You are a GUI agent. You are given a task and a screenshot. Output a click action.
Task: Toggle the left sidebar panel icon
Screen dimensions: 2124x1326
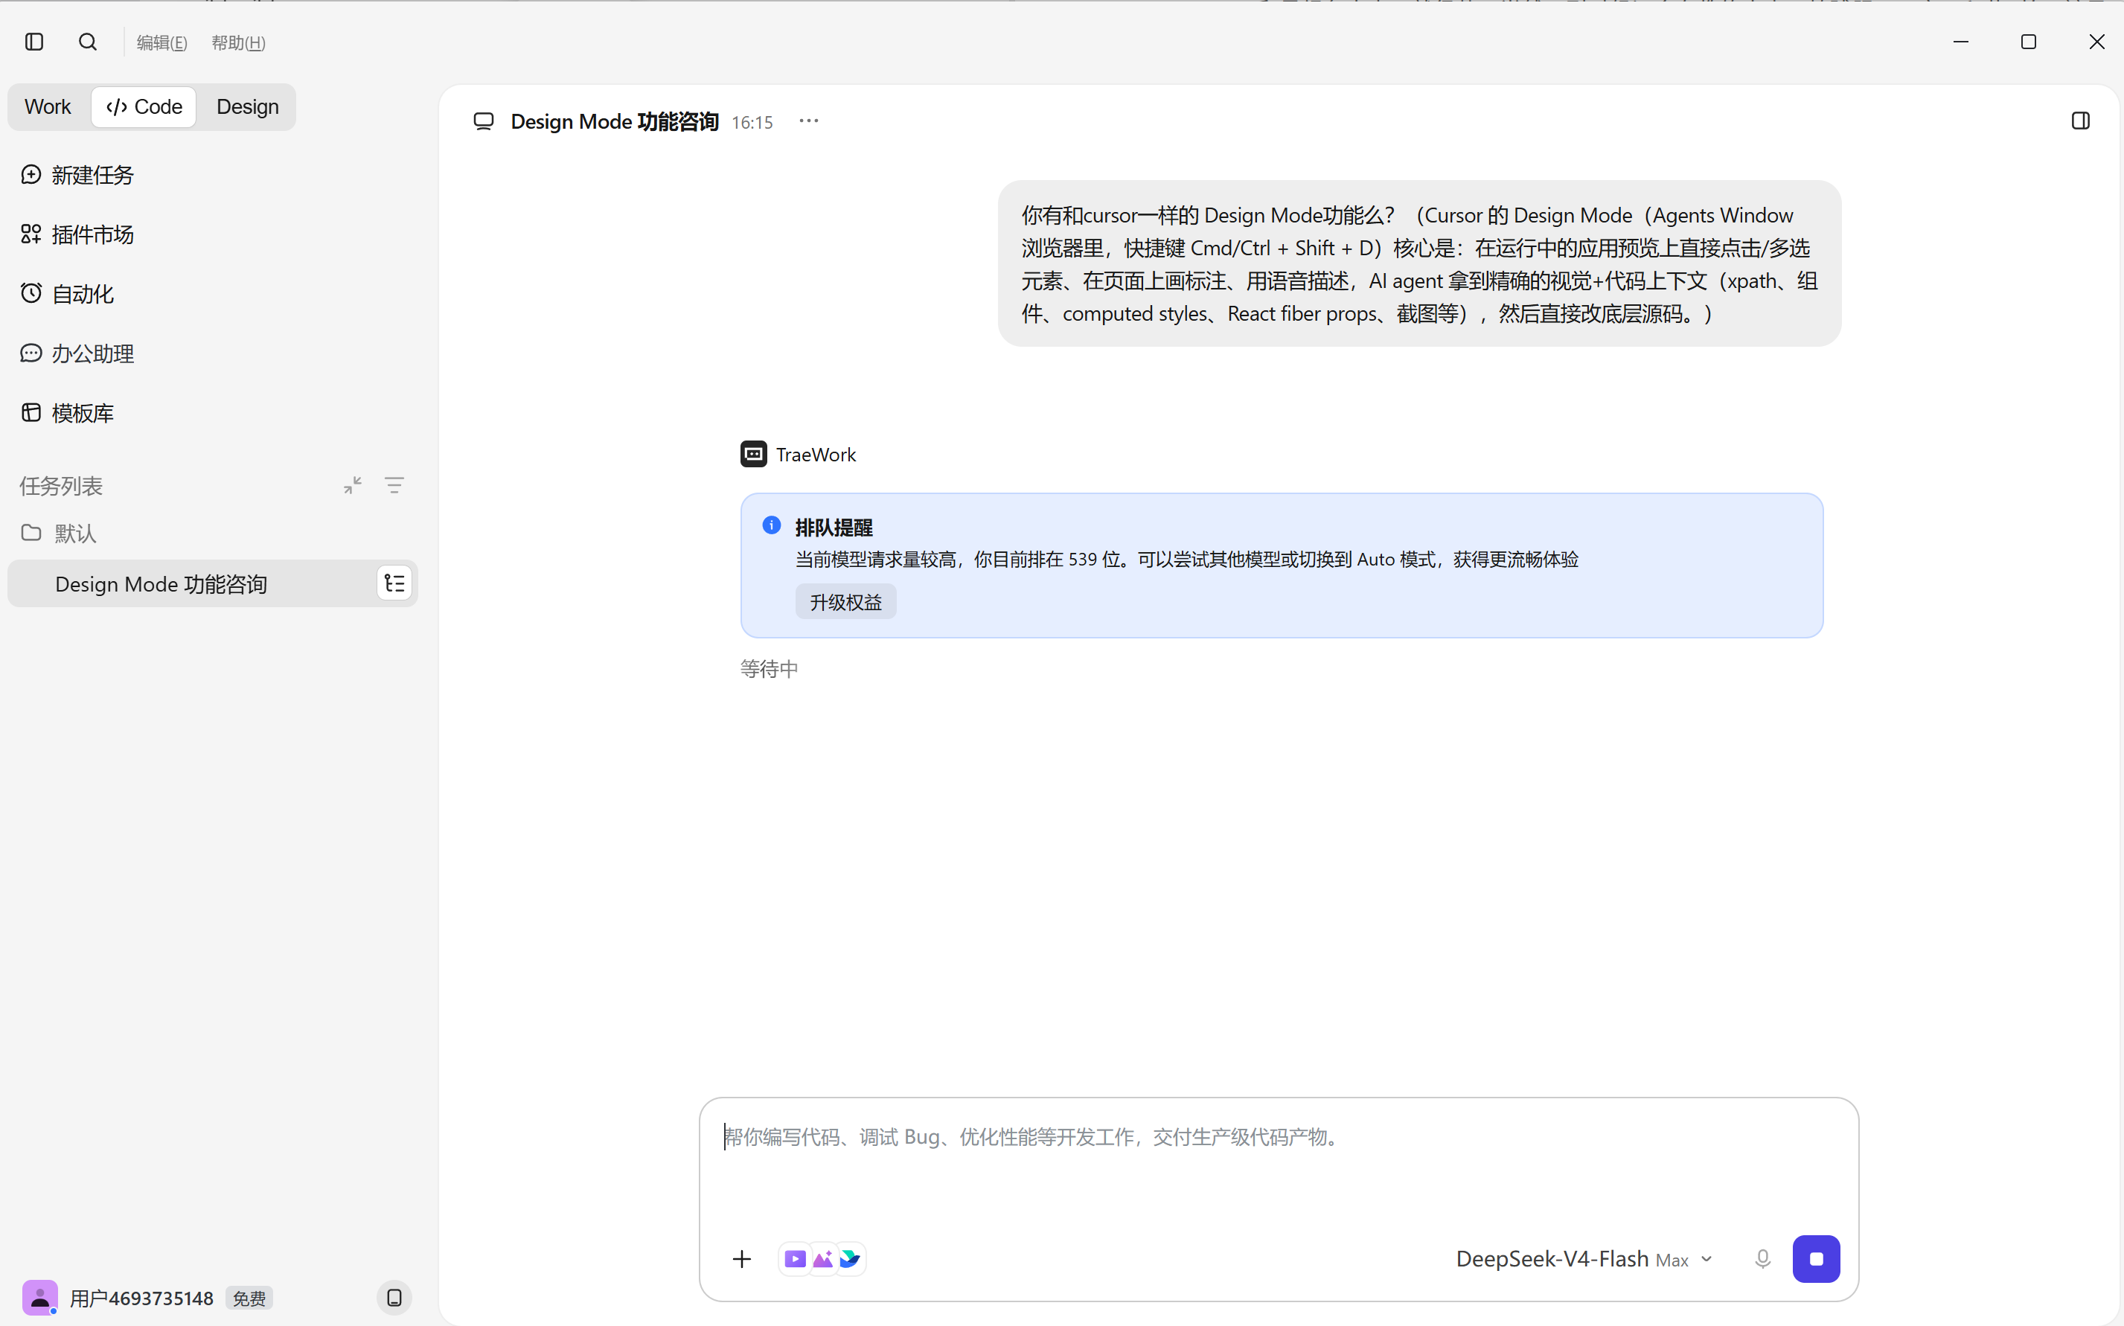tap(34, 42)
